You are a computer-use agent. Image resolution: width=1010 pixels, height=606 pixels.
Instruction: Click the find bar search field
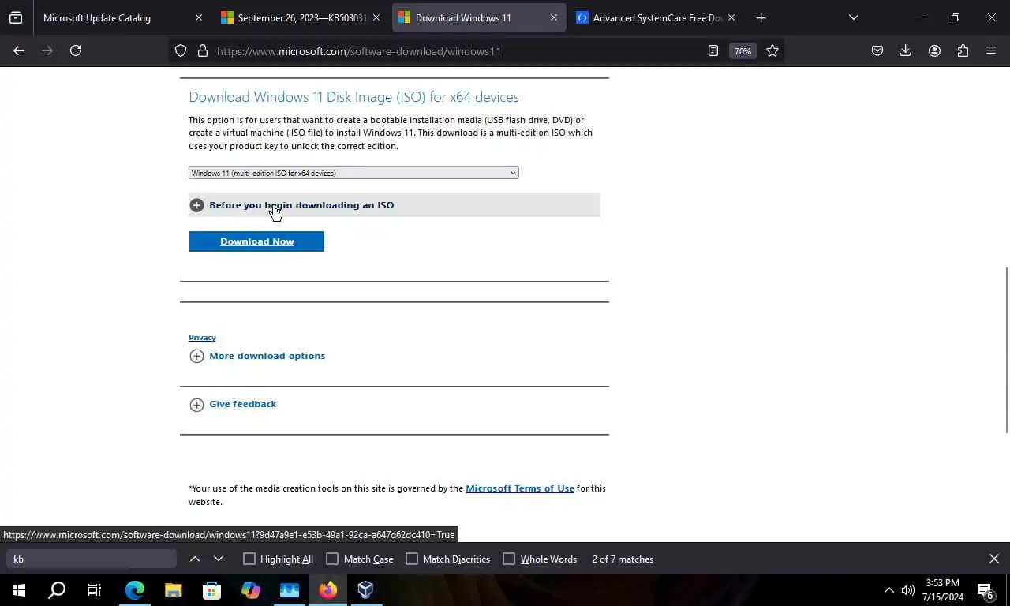coord(92,559)
